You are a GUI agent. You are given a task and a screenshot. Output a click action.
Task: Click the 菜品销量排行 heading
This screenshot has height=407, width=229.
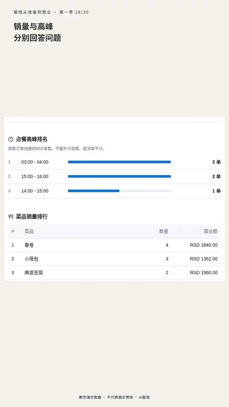[32, 217]
